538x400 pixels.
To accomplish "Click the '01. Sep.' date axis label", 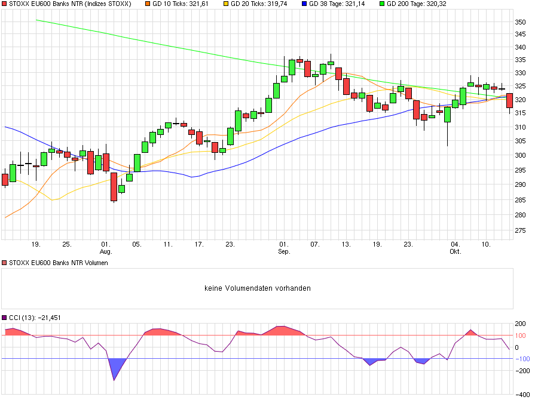I will click(284, 248).
